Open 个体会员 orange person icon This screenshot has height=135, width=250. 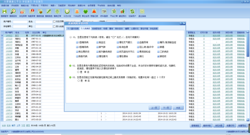click(x=77, y=11)
